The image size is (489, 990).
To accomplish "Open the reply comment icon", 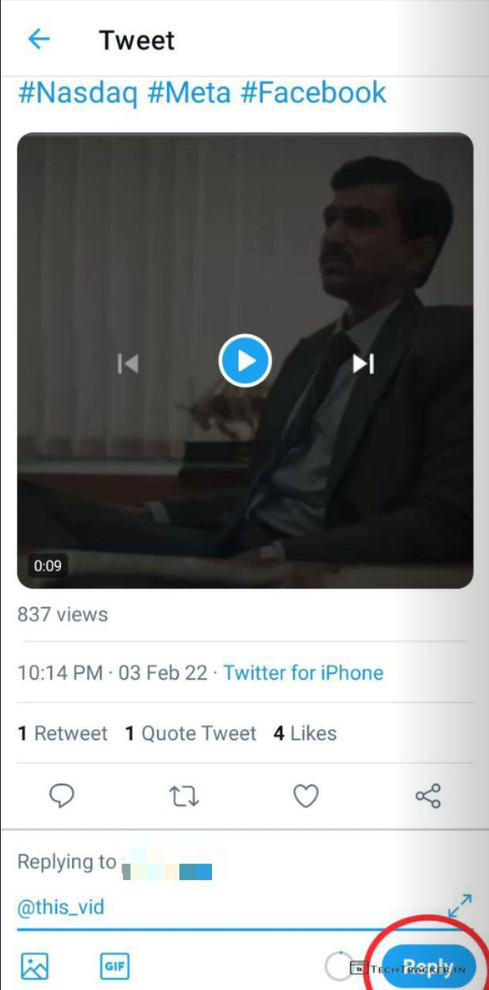I will click(61, 796).
